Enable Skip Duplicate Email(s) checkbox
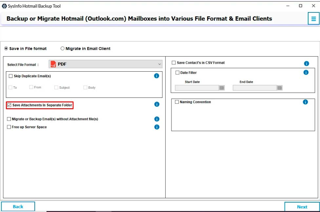This screenshot has height=212, width=320. point(10,76)
